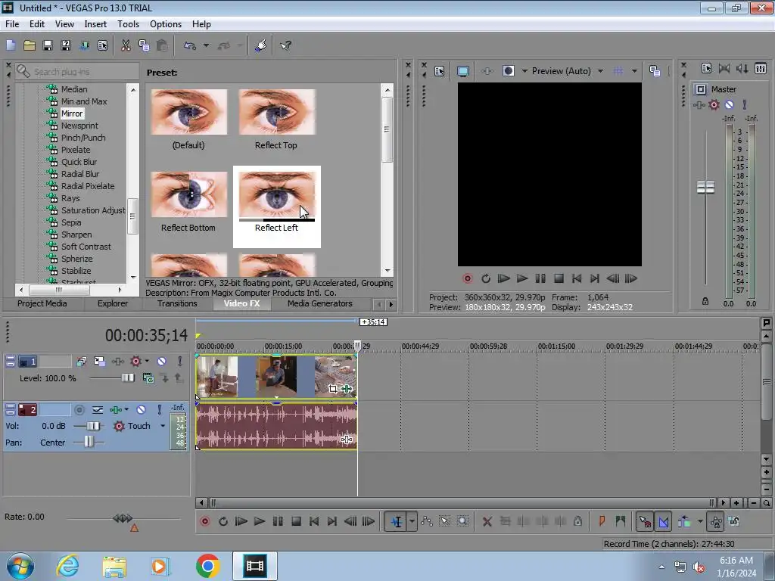Select the Envelope Edit tool
The width and height of the screenshot is (775, 581).
click(x=427, y=521)
